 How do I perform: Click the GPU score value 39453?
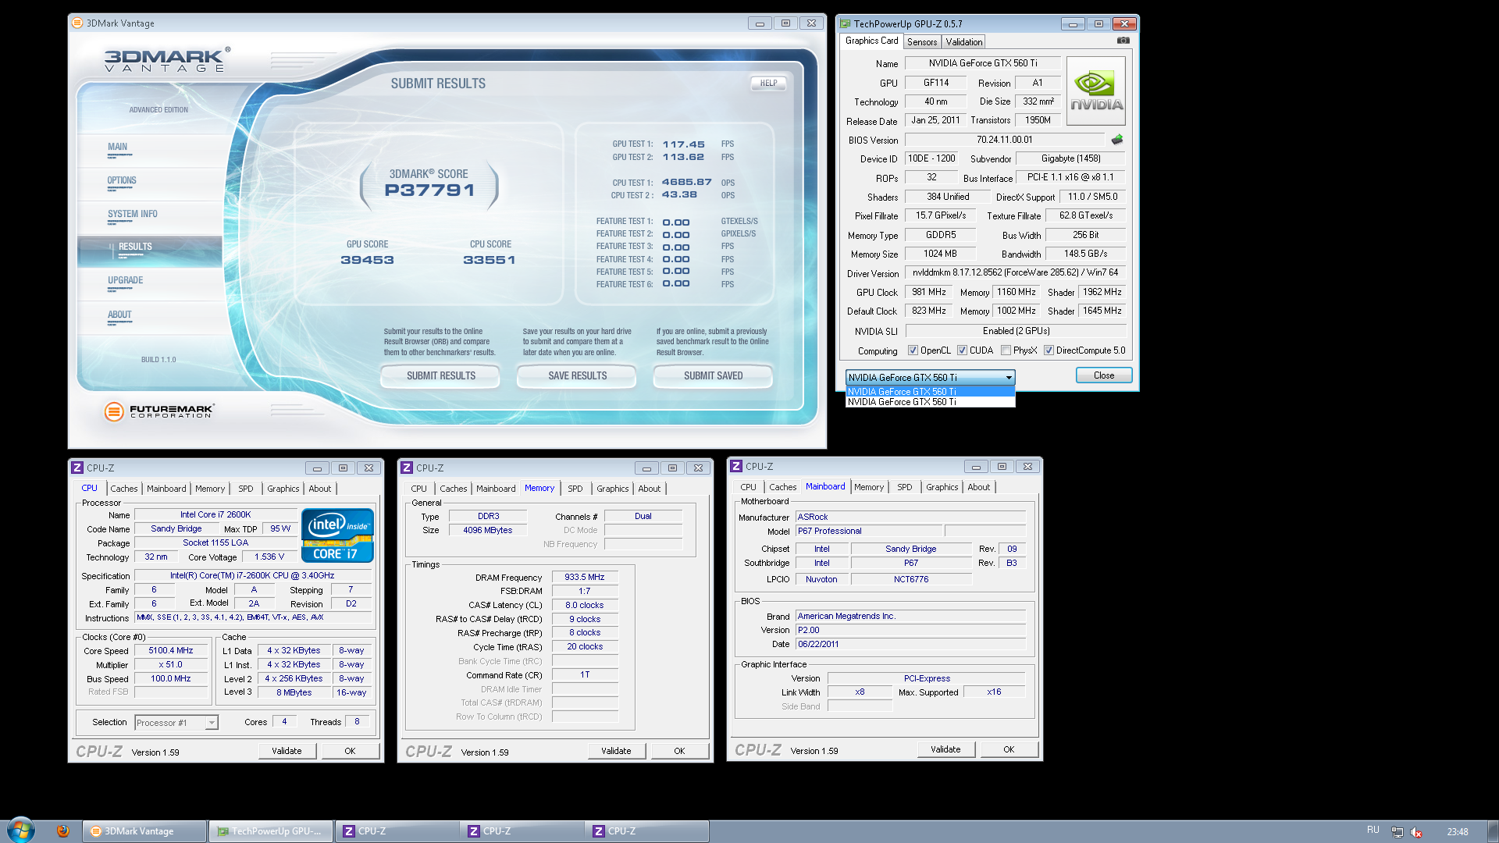point(367,260)
